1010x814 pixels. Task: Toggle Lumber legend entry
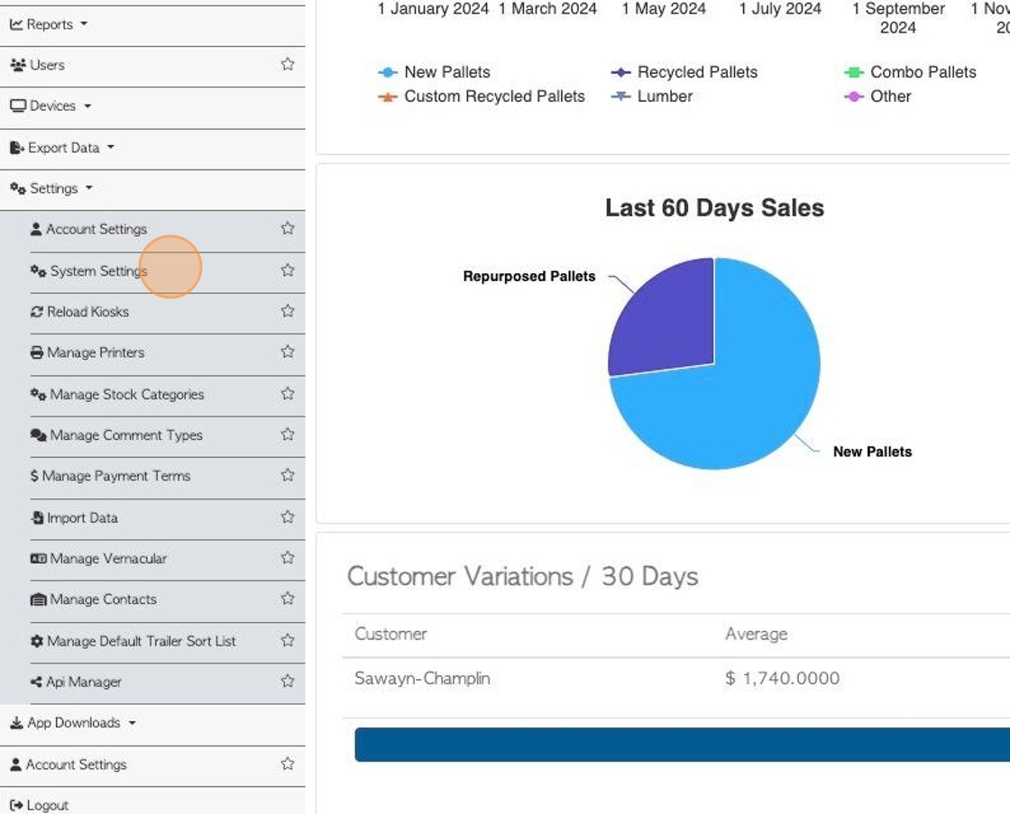click(652, 96)
